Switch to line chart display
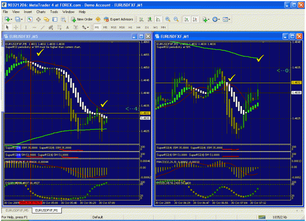The image size is (306, 221). click(x=158, y=19)
